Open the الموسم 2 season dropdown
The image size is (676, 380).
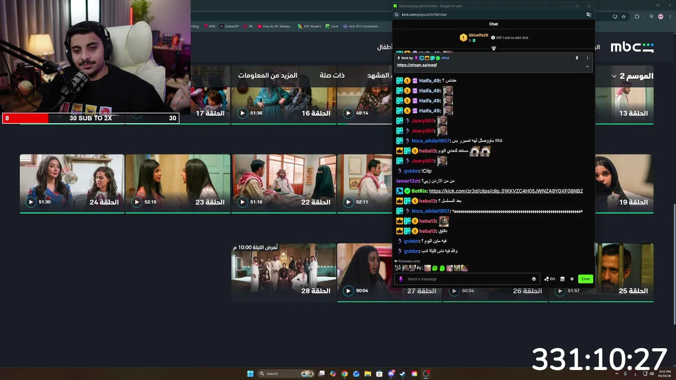coord(632,76)
